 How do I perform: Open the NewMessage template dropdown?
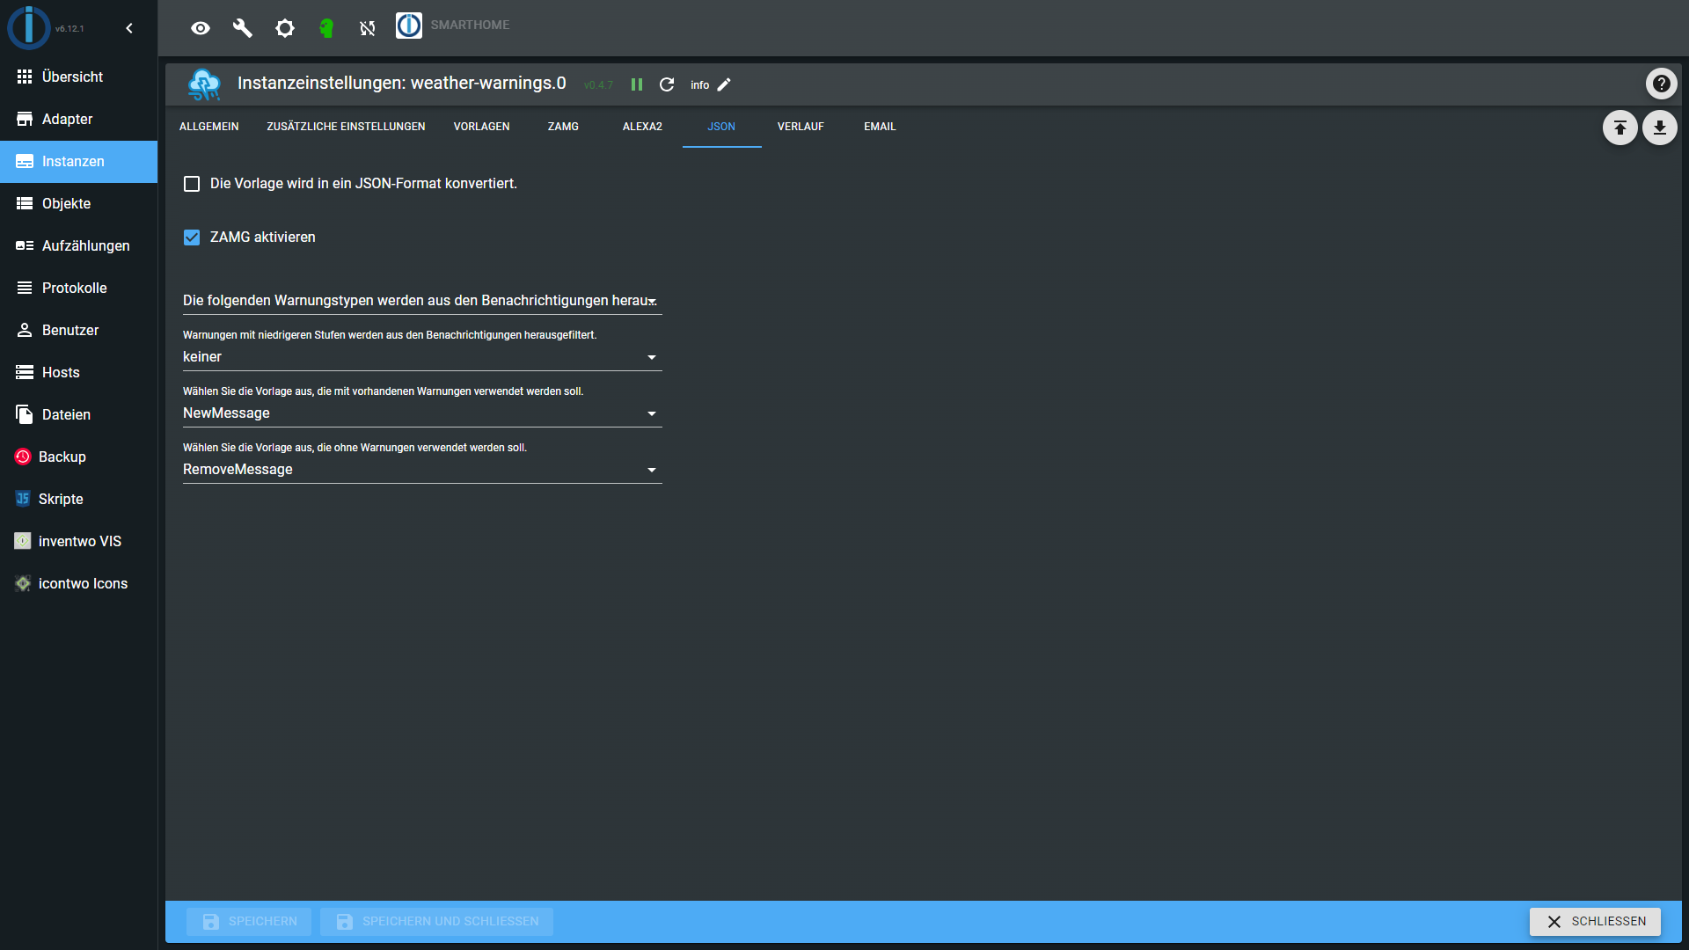tap(422, 413)
